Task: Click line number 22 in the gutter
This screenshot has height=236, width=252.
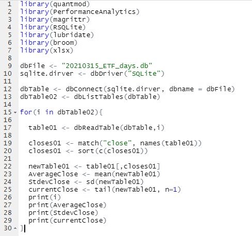Action: click(8, 166)
